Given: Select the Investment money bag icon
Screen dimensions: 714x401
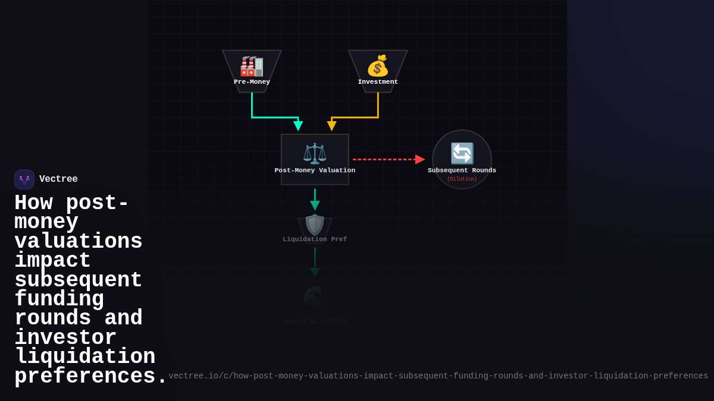Looking at the screenshot, I should pos(378,66).
